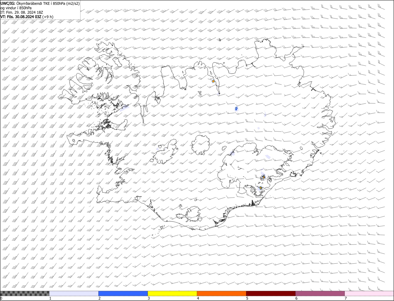Click the text 'og vindur í 850hPa'
The image size is (394, 301).
tap(16, 8)
